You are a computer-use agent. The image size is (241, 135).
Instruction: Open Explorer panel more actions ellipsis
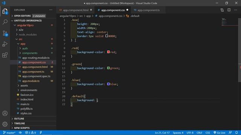pyautogui.click(x=51, y=10)
